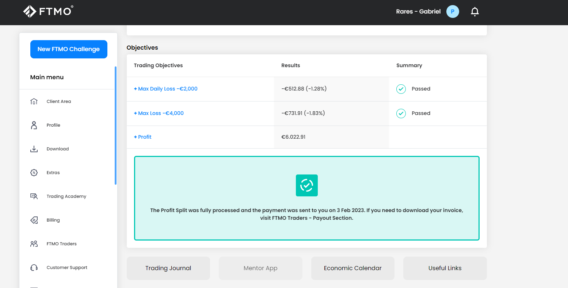The image size is (568, 288).
Task: Click the Profit Split processed message
Action: tap(307, 214)
